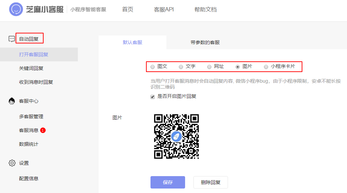347x193 pixels.
Task: Click the 自动回复 chat bubble icon
Action: (12, 39)
